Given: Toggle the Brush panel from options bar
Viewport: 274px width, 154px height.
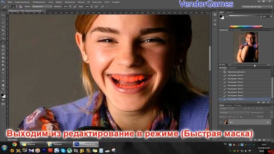Looking at the screenshot, I should pos(21,7).
